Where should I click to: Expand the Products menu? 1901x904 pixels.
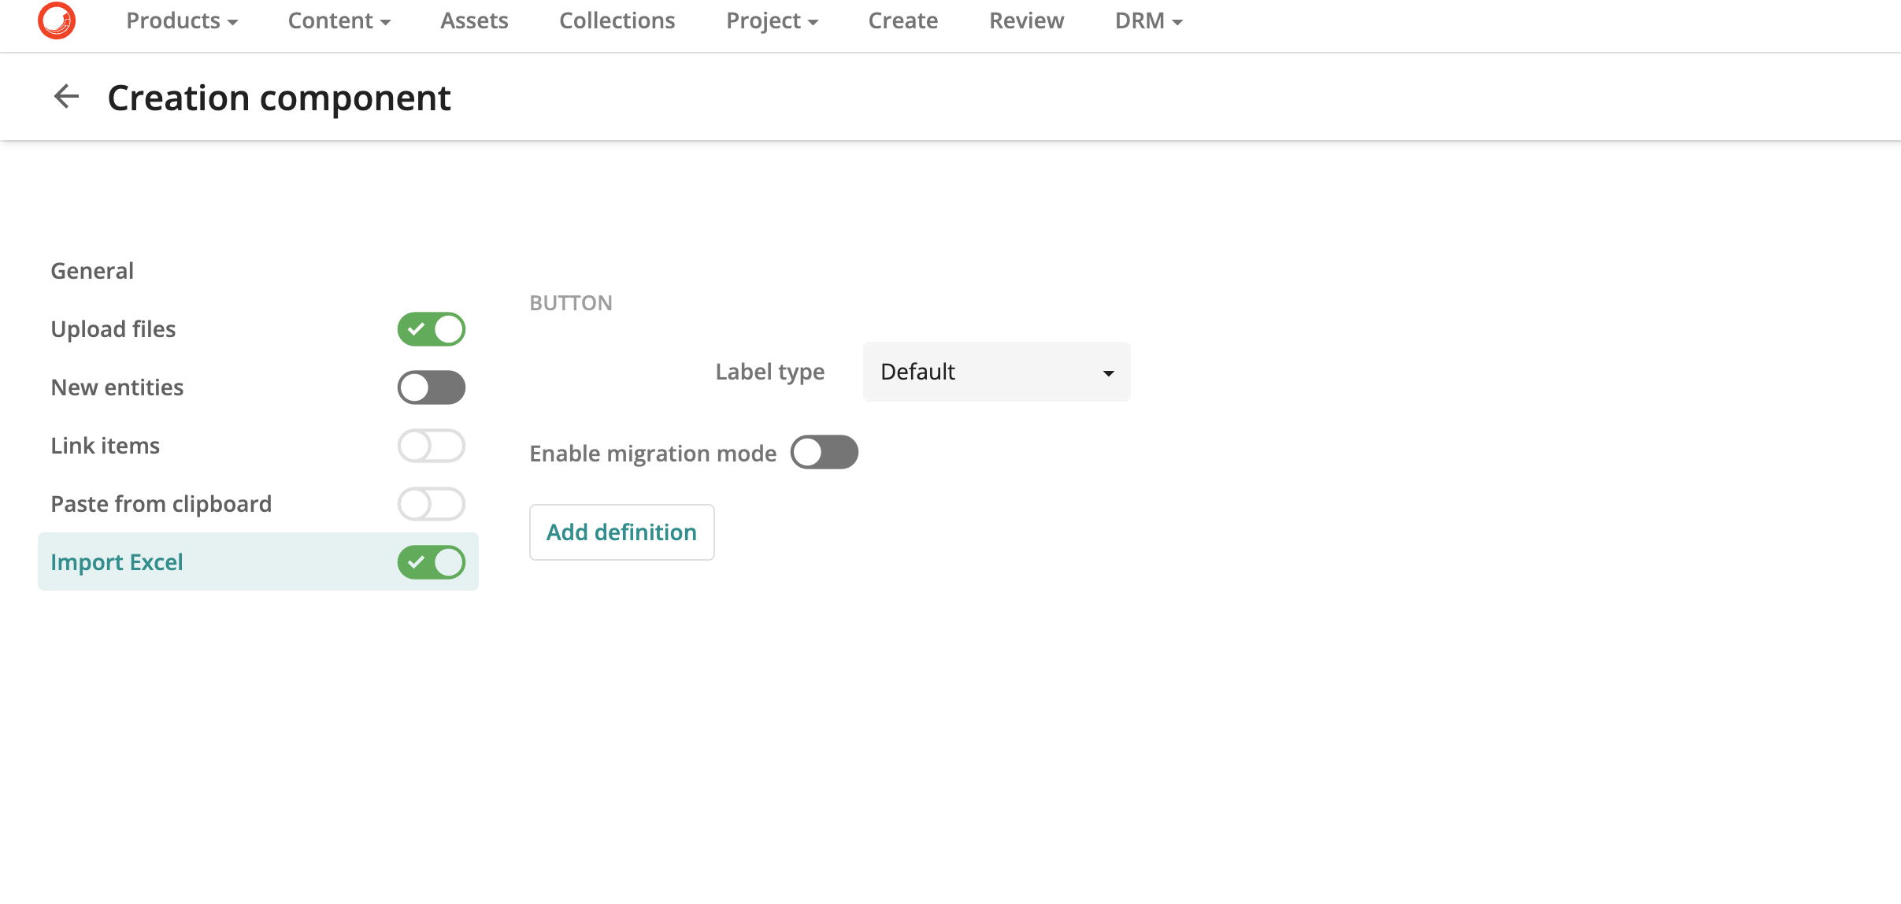pos(182,20)
